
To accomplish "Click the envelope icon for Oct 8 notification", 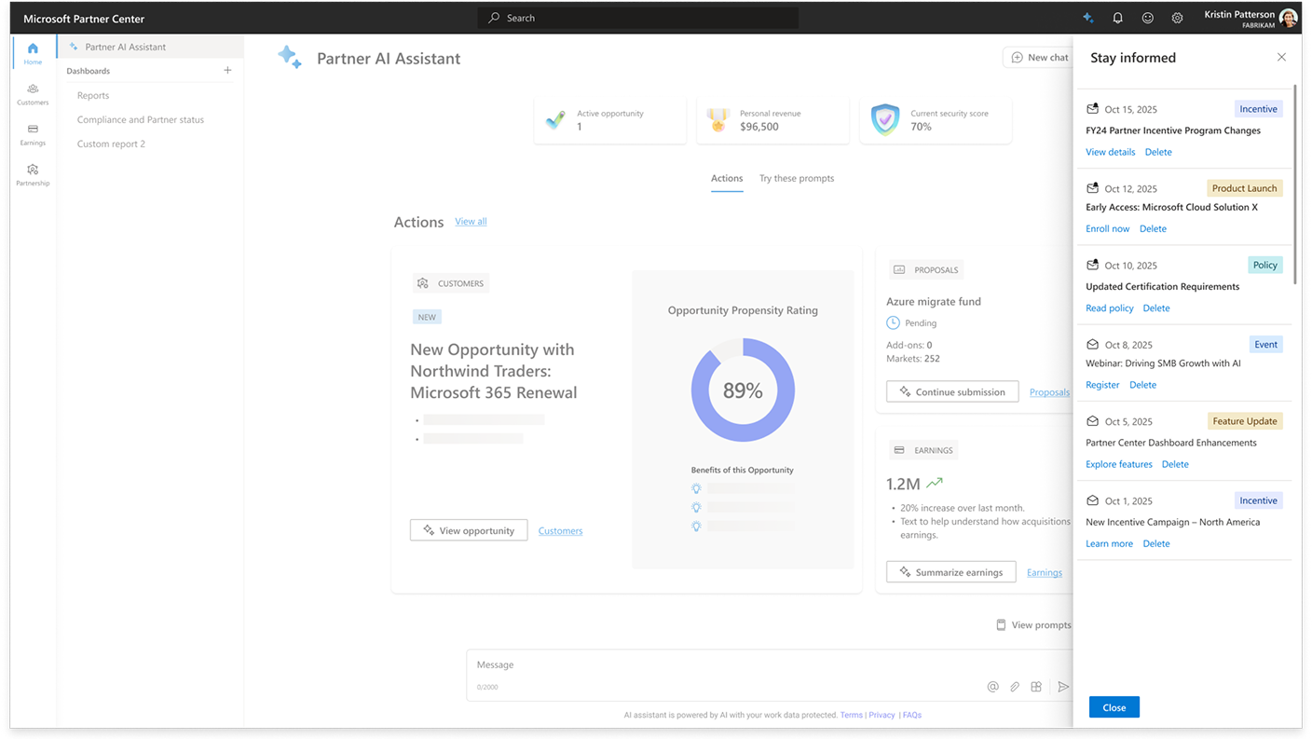I will [x=1092, y=344].
